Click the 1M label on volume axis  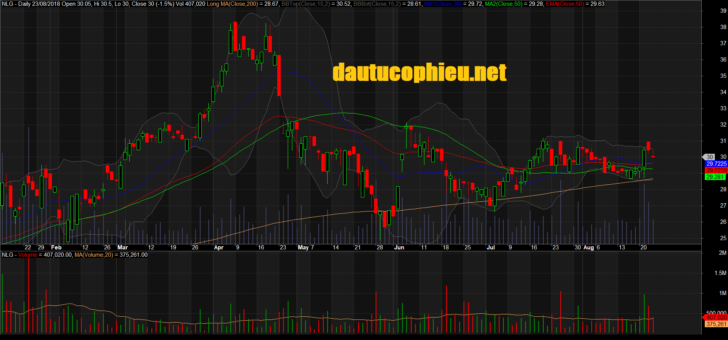tap(723, 293)
